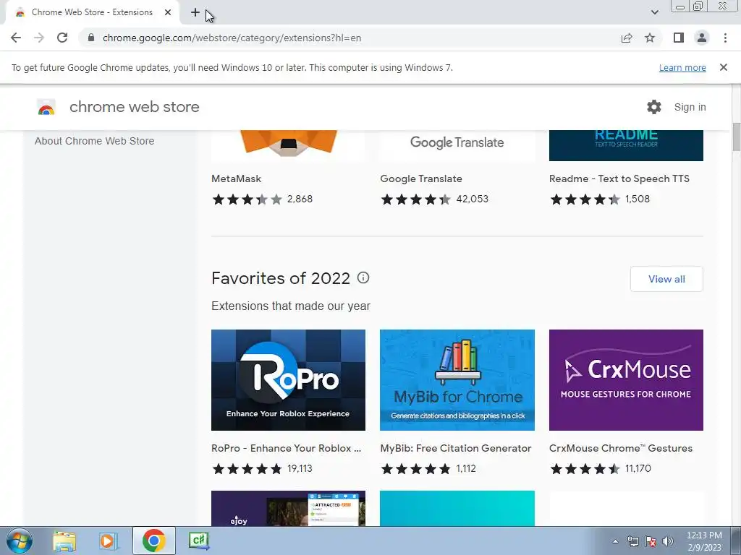View site information via lock icon
741x555 pixels.
(x=91, y=38)
